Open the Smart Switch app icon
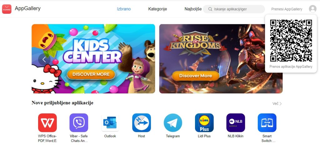Viewport: 320px width, 150px height. tap(267, 122)
